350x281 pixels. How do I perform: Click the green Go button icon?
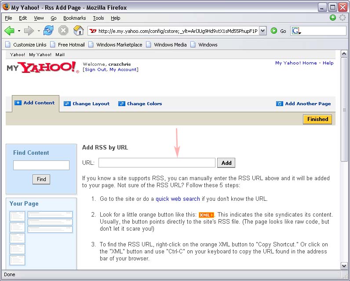(x=274, y=31)
